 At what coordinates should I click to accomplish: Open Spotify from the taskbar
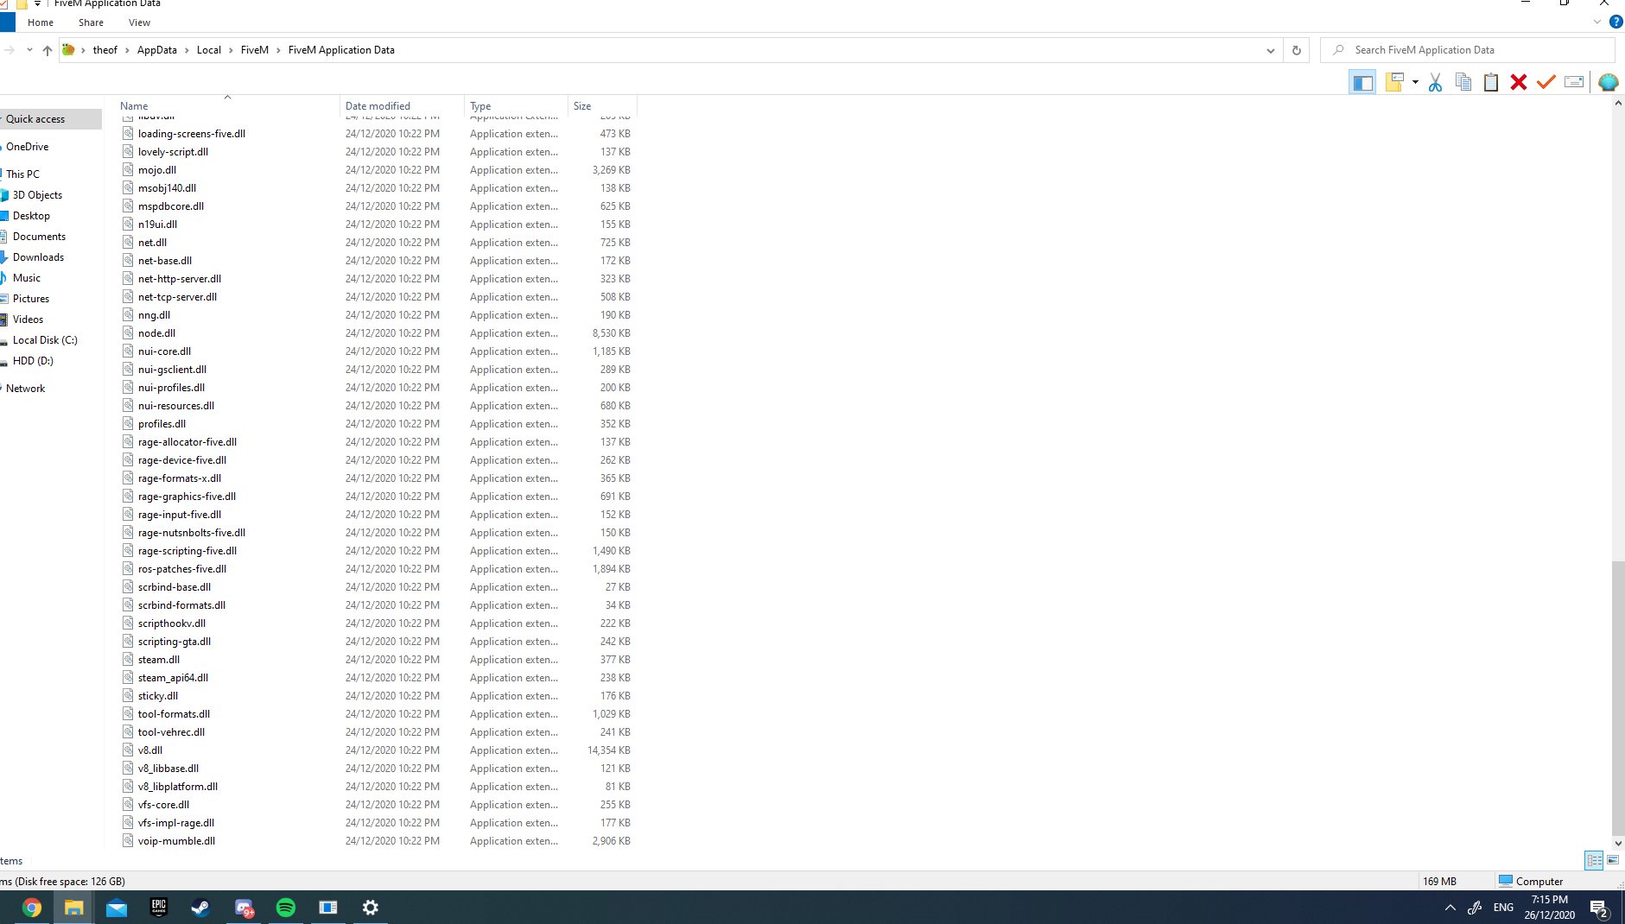pyautogui.click(x=286, y=908)
